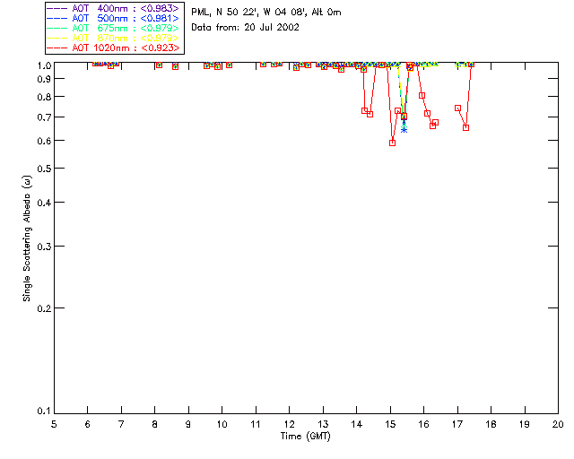Click the y-axis tick label 0.1
The height and width of the screenshot is (459, 574).
point(44,411)
